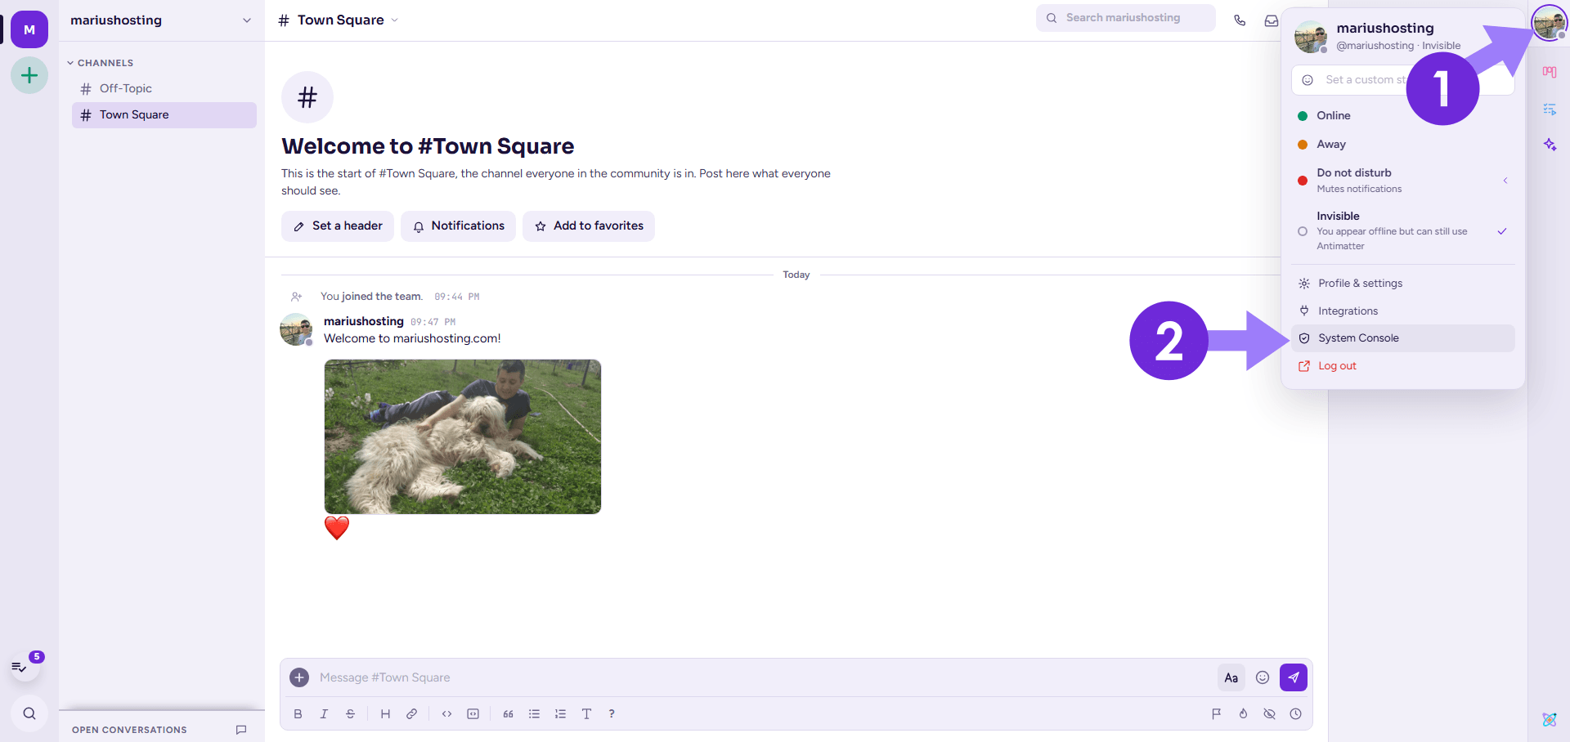Image resolution: width=1570 pixels, height=742 pixels.
Task: Click the attach plus icon in message box
Action: point(299,677)
